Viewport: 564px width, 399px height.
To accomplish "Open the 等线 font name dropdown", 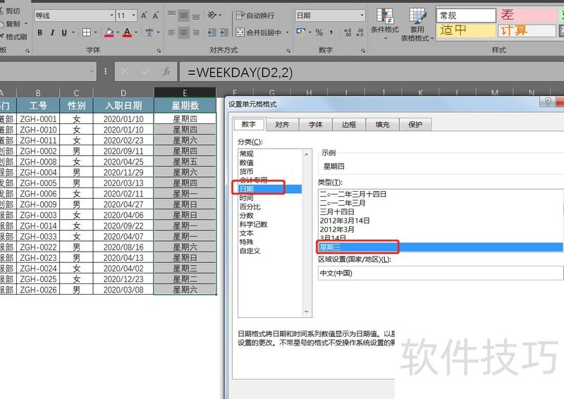I will point(111,16).
